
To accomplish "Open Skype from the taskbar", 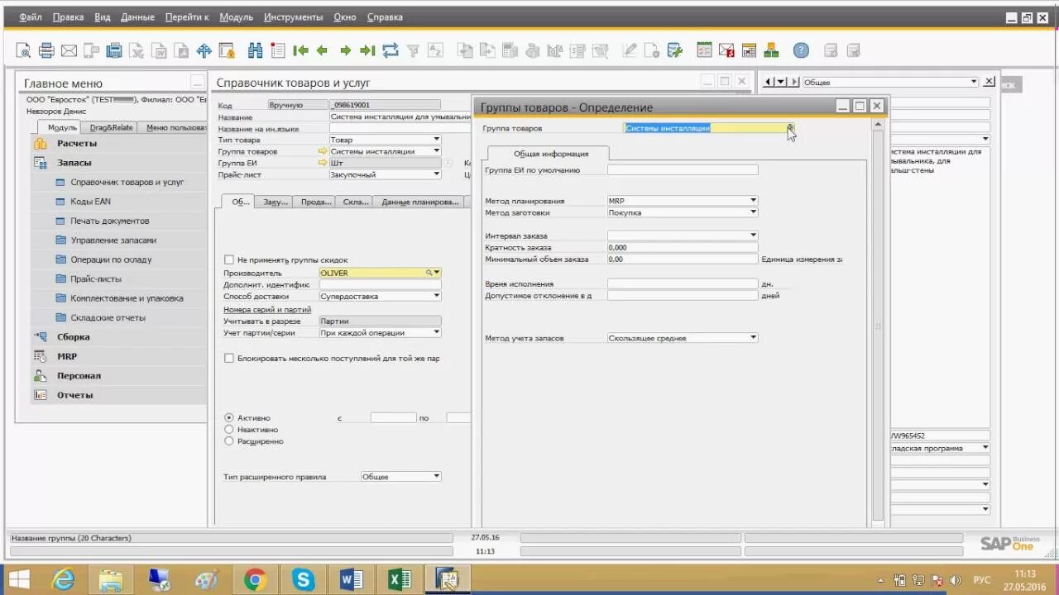I will point(303,579).
